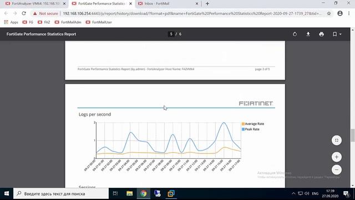The height and width of the screenshot is (200, 355).
Task: Click the address bar URL
Action: [x=192, y=13]
